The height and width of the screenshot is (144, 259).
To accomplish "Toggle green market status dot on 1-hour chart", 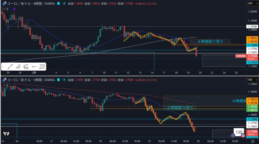I will pyautogui.click(x=64, y=80).
